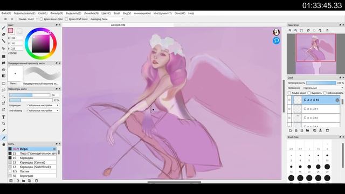Enable the Альфа-канал checkbox
Screen dimensions: 345x194
(289, 93)
